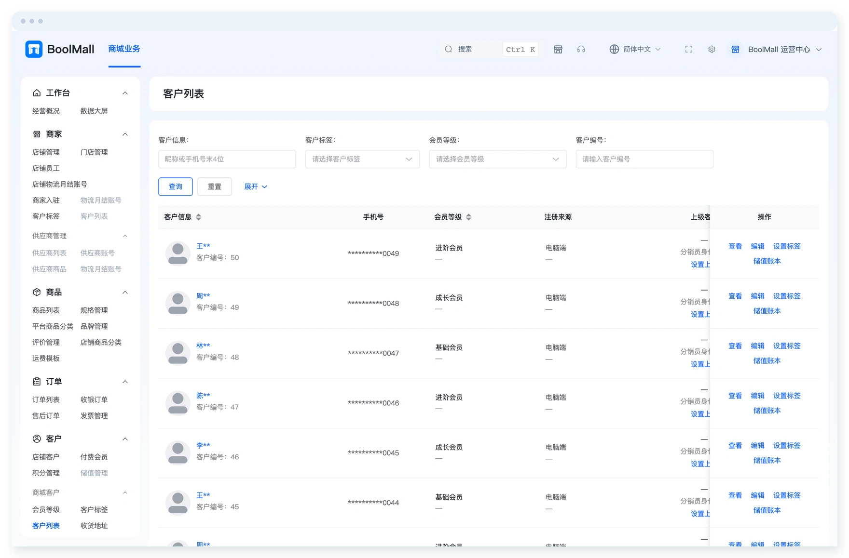Click 设置标签 for customer number 46

[787, 446]
